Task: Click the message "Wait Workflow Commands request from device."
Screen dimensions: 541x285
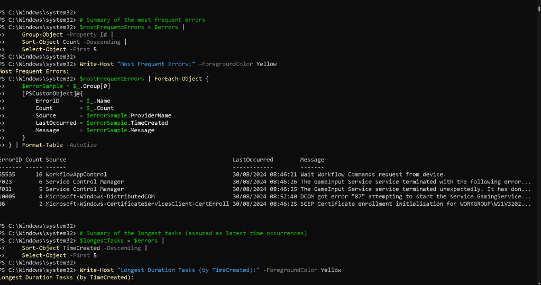Action: (373, 174)
